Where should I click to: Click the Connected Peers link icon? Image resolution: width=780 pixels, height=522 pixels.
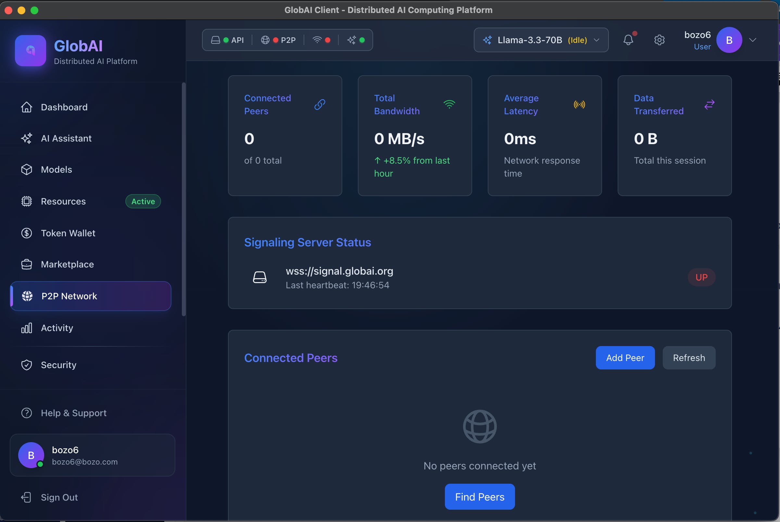pyautogui.click(x=320, y=105)
